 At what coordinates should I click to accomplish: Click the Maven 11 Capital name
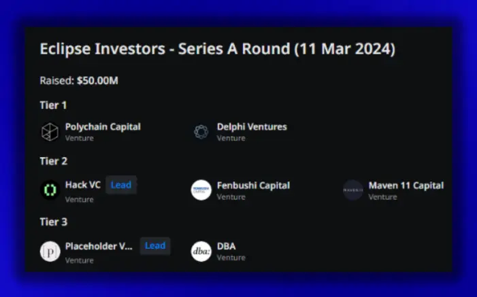click(x=406, y=185)
